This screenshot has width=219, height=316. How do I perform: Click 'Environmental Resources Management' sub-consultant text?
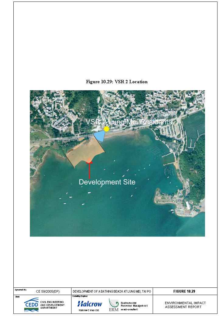click(134, 305)
